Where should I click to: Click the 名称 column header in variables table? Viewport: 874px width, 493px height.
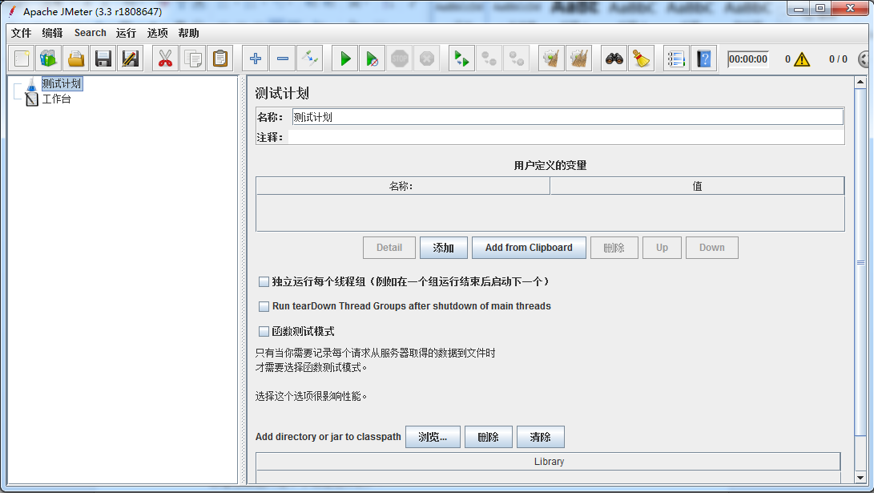pos(403,186)
